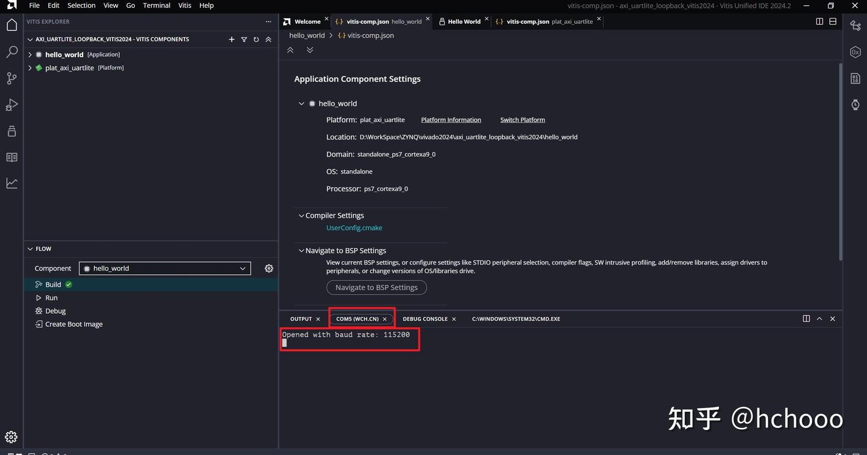Open the UserConfig.cmake link
Screen dimensions: 867x455
(354, 228)
